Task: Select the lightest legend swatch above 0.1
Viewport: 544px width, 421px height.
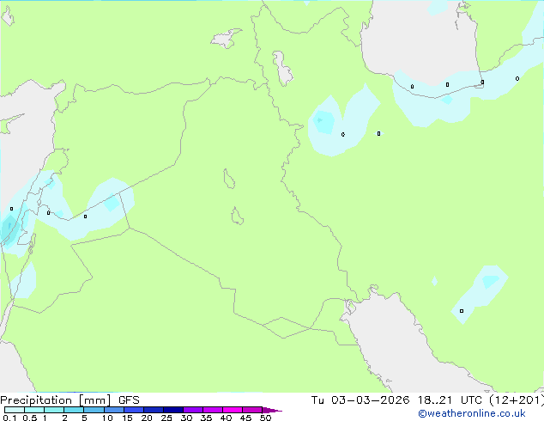Action: pos(15,410)
